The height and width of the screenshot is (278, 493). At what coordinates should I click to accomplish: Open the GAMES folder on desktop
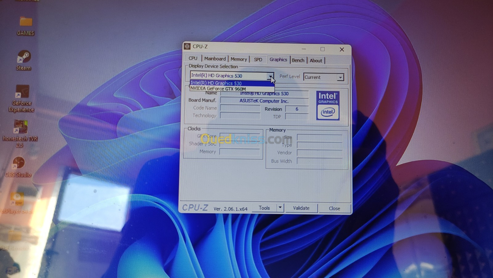[26, 26]
